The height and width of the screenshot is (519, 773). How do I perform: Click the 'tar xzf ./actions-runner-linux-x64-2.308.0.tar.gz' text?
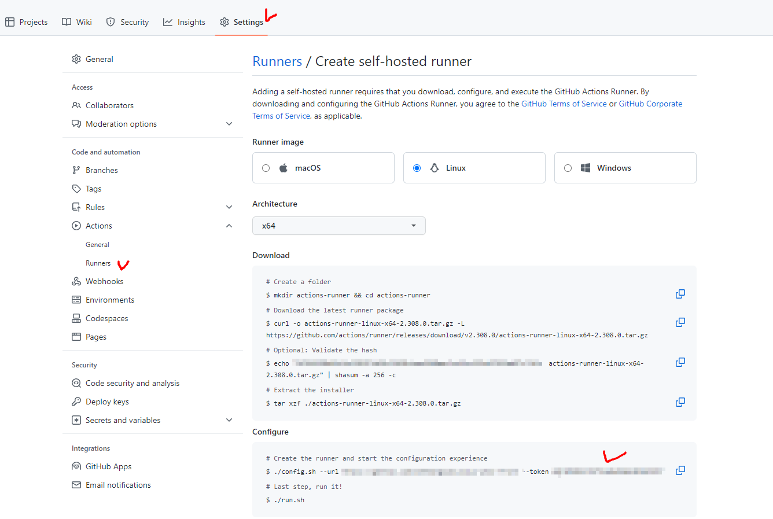[367, 403]
